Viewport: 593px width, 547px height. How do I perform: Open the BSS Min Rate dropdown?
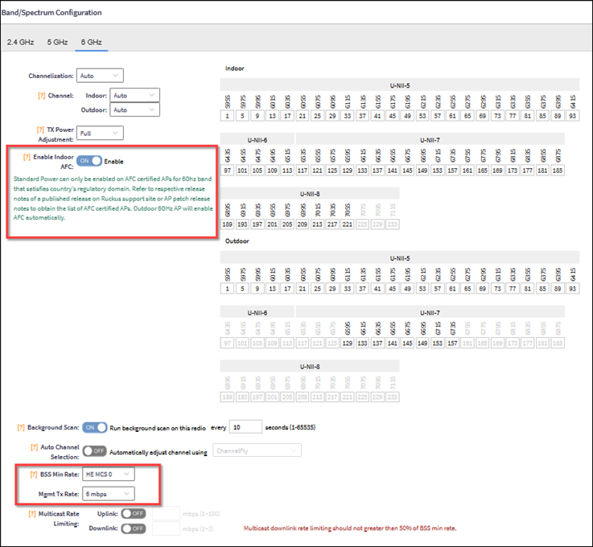tap(108, 474)
